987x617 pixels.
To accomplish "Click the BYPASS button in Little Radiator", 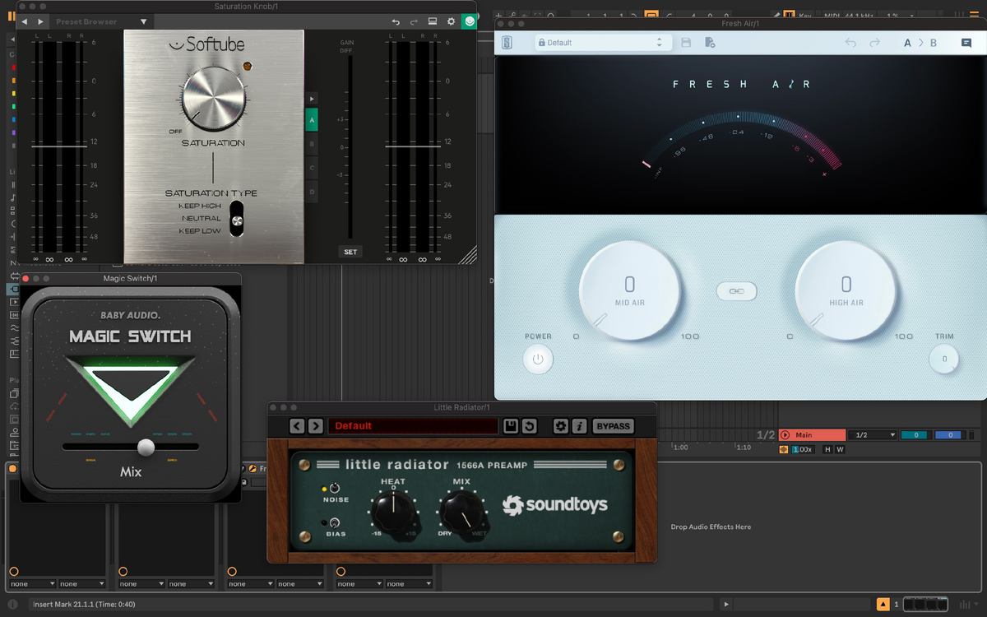I will [x=613, y=426].
